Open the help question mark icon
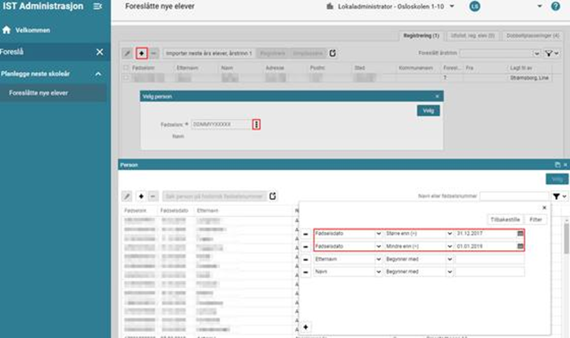The width and height of the screenshot is (570, 338). coord(555,7)
